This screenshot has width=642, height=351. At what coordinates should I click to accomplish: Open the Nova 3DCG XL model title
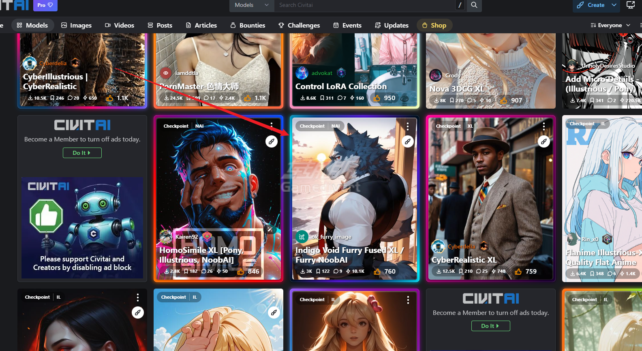coord(457,89)
